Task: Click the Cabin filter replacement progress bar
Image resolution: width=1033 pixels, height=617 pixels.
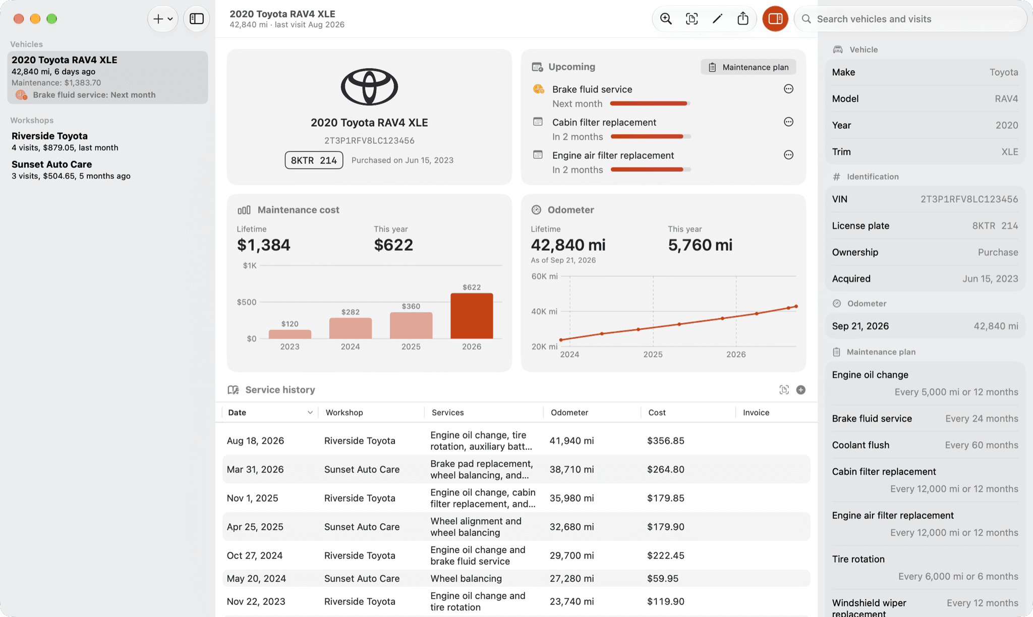Action: click(x=651, y=137)
